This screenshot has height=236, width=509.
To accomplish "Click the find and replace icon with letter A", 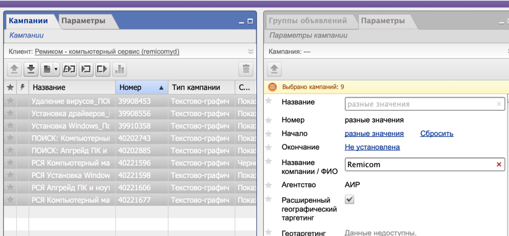I will tap(69, 69).
